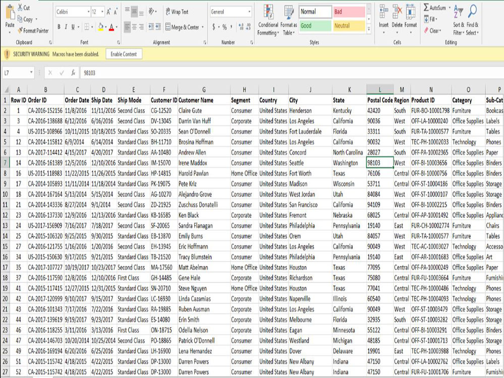Screen dimensions: 504x378
Task: Select row 7 header
Action: click(x=5, y=163)
